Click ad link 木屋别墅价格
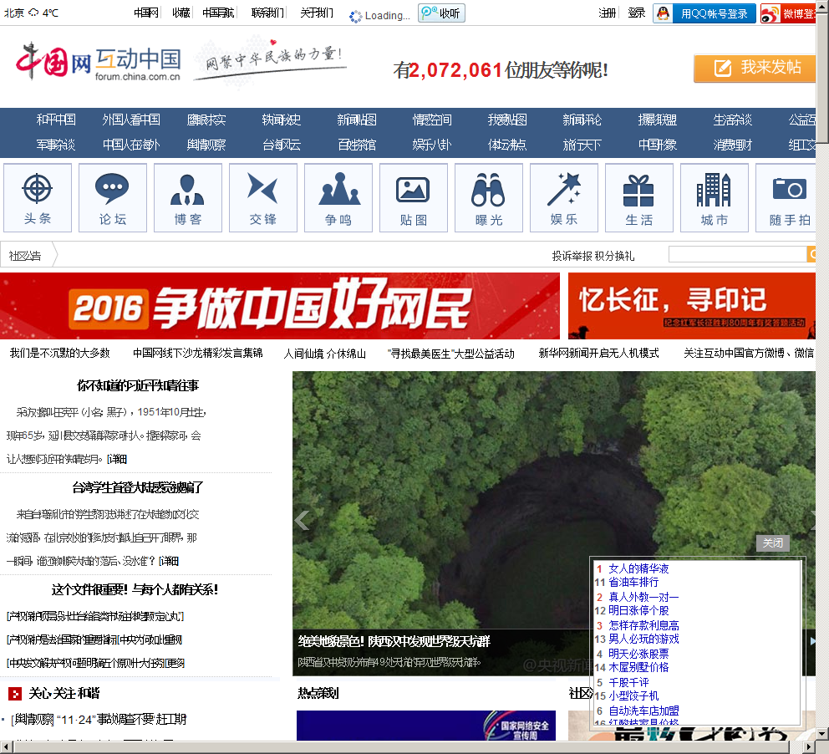The image size is (829, 754). (638, 668)
